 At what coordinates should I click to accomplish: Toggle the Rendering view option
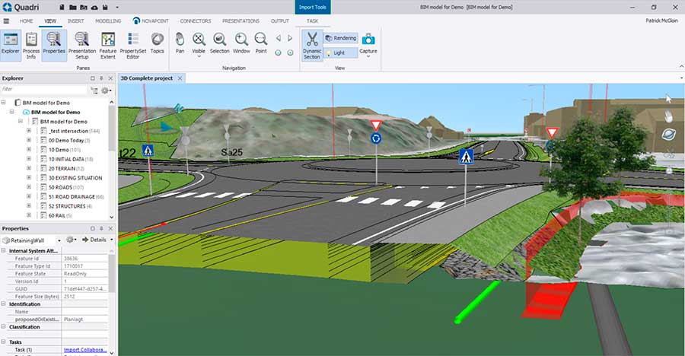point(340,38)
